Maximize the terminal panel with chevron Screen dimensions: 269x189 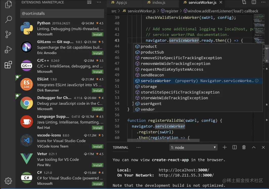(254, 147)
